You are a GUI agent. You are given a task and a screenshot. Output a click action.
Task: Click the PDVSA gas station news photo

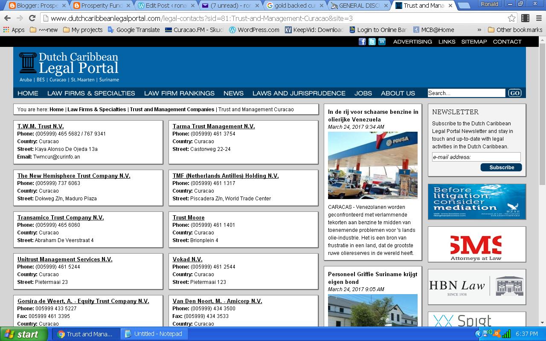(x=373, y=165)
